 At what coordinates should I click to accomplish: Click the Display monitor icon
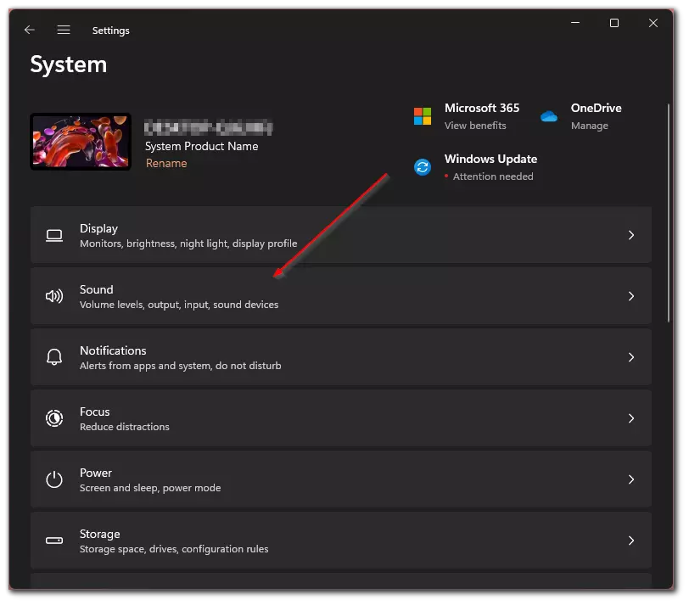(54, 235)
